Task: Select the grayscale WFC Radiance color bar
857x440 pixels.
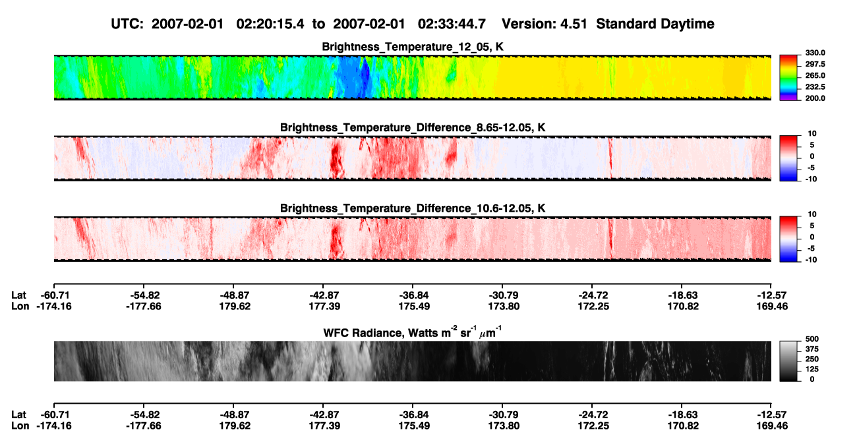Action: click(790, 361)
